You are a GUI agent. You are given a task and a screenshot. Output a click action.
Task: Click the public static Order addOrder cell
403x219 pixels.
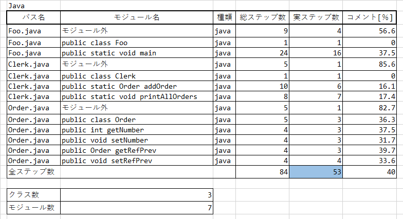coord(137,86)
